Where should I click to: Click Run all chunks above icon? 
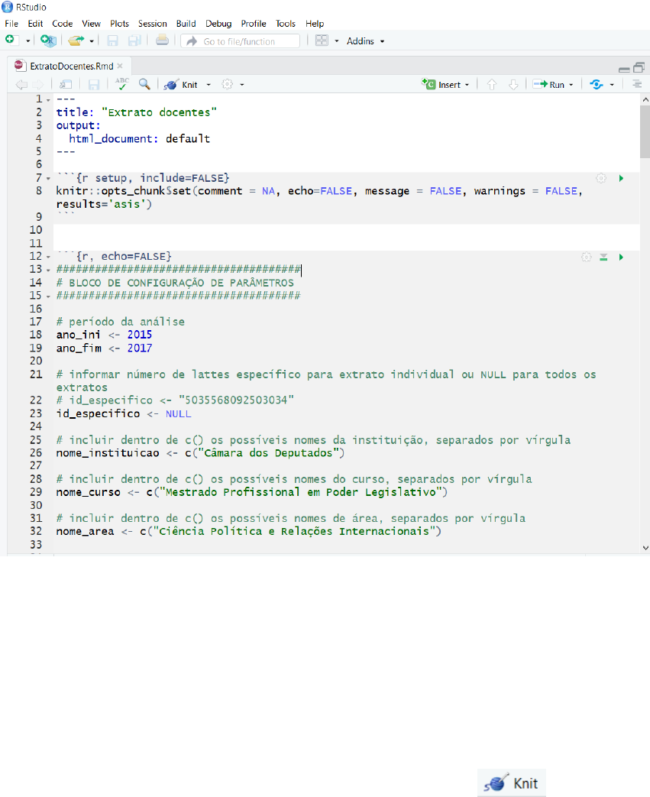pyautogui.click(x=603, y=258)
